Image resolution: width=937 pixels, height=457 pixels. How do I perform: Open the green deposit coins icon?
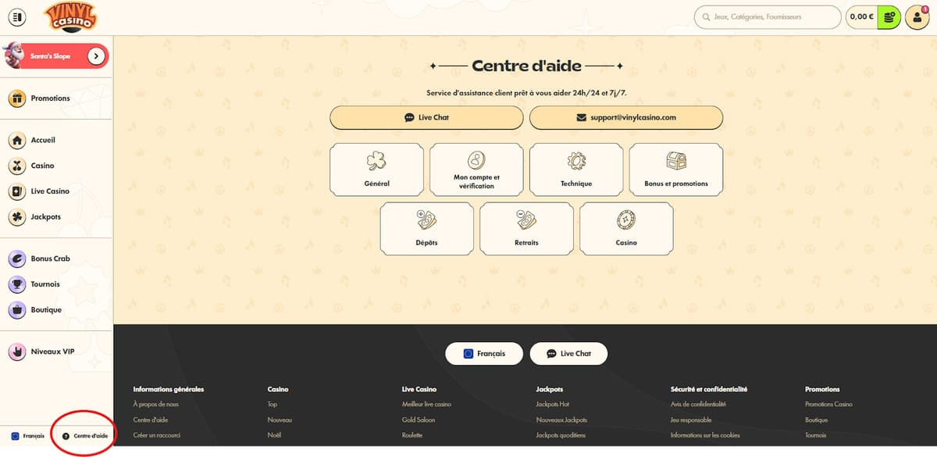889,16
